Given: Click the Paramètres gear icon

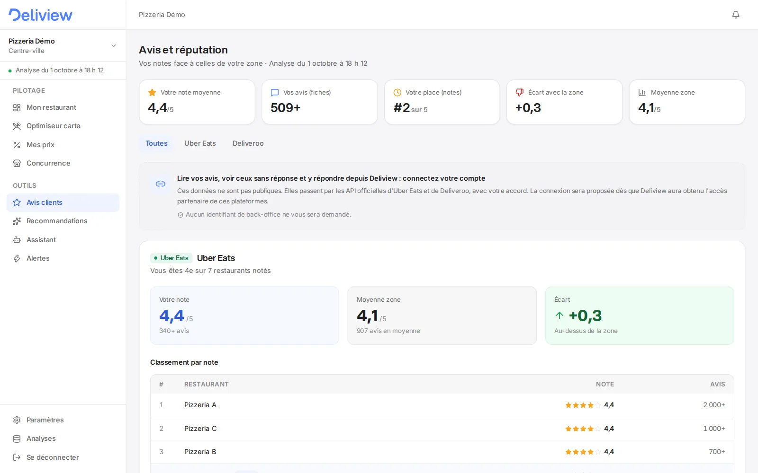Looking at the screenshot, I should tap(17, 420).
